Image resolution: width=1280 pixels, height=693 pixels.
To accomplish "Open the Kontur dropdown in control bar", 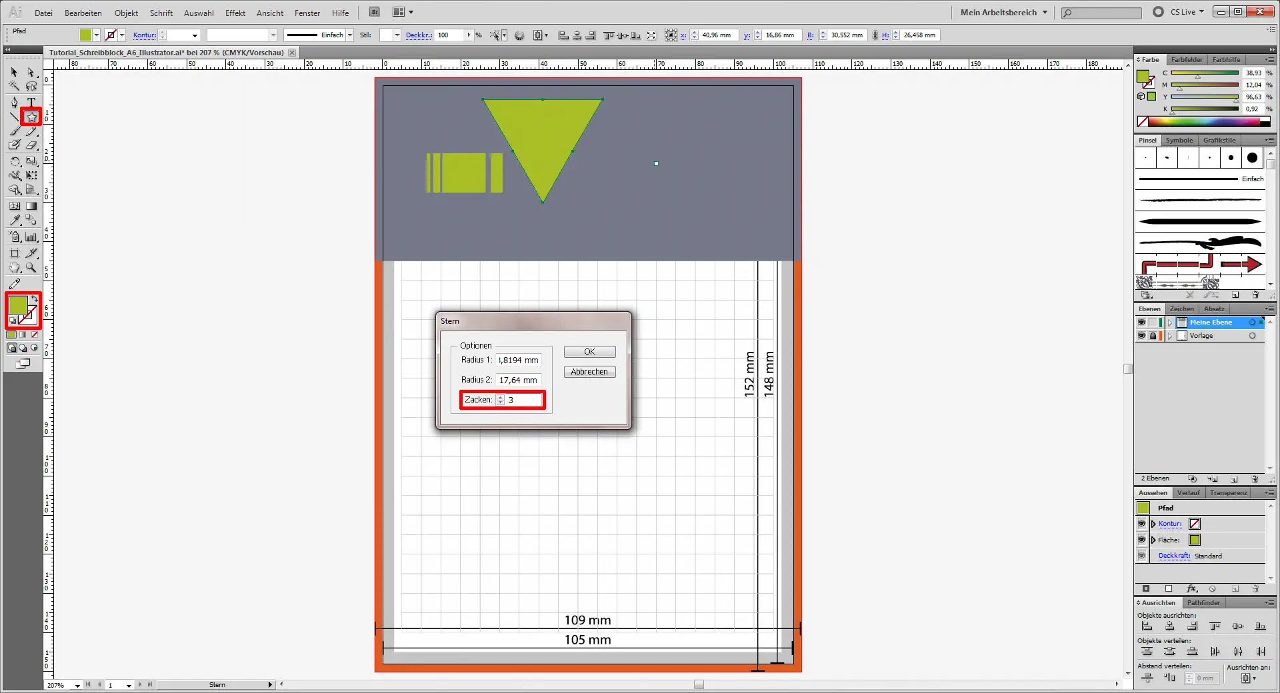I will [193, 35].
